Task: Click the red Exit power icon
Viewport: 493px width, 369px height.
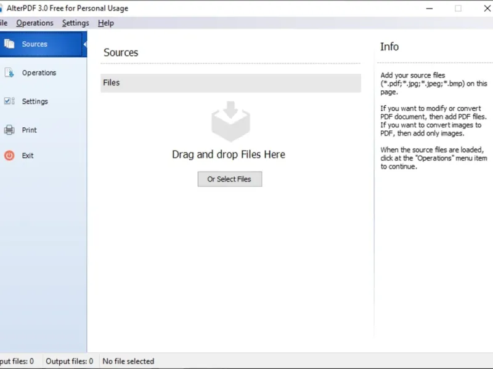Action: [x=9, y=156]
